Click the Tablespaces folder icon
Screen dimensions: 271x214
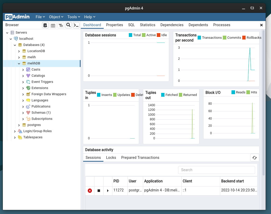(x=20, y=137)
